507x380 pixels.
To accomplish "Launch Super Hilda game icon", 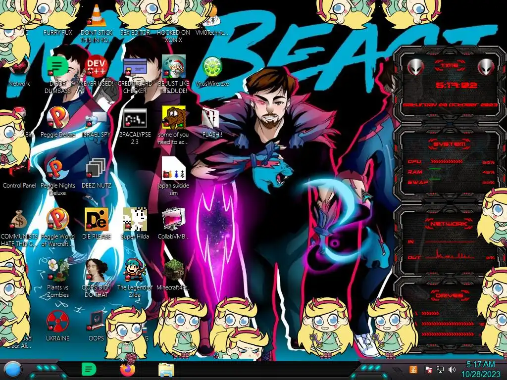I will pos(135,224).
